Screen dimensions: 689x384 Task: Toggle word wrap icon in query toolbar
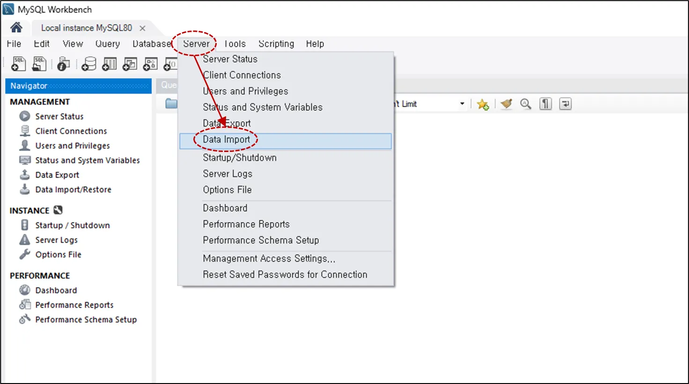coord(565,104)
